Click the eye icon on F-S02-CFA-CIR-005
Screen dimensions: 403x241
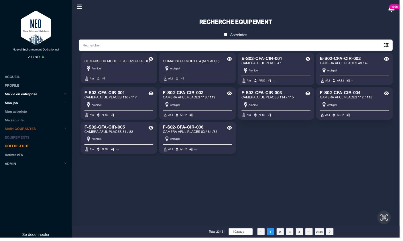tap(151, 128)
